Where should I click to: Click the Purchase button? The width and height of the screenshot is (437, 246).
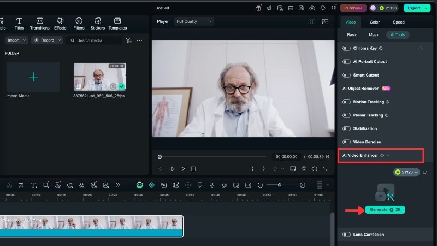(353, 8)
